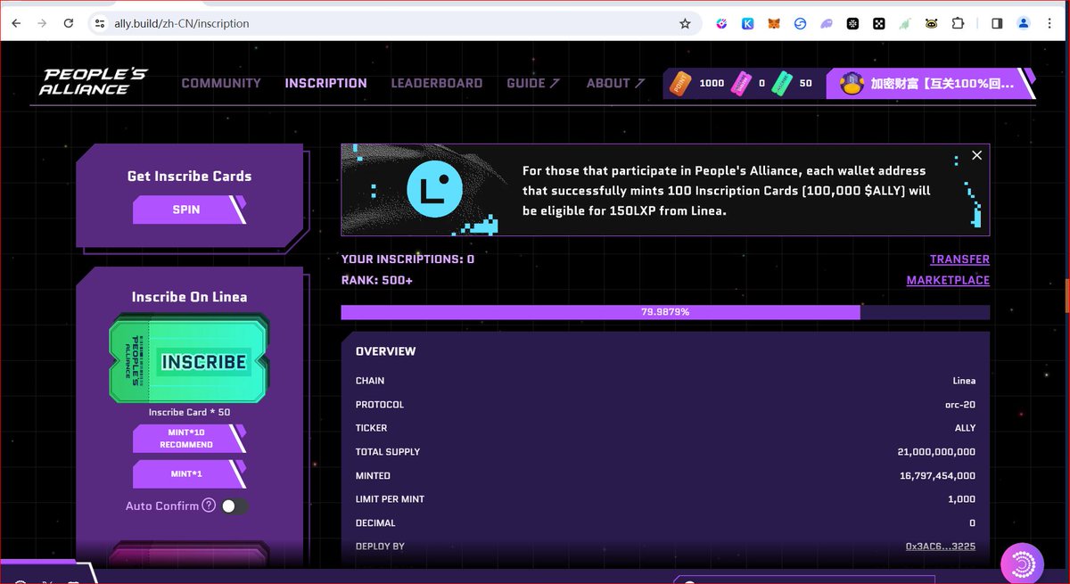Open the yellow bee face extension icon

(x=932, y=24)
